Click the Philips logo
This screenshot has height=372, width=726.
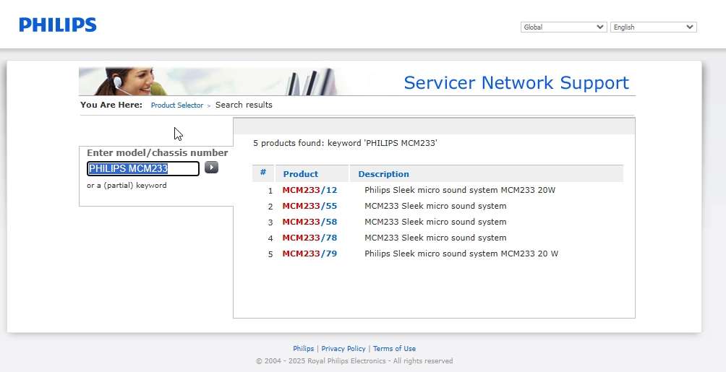pyautogui.click(x=58, y=25)
